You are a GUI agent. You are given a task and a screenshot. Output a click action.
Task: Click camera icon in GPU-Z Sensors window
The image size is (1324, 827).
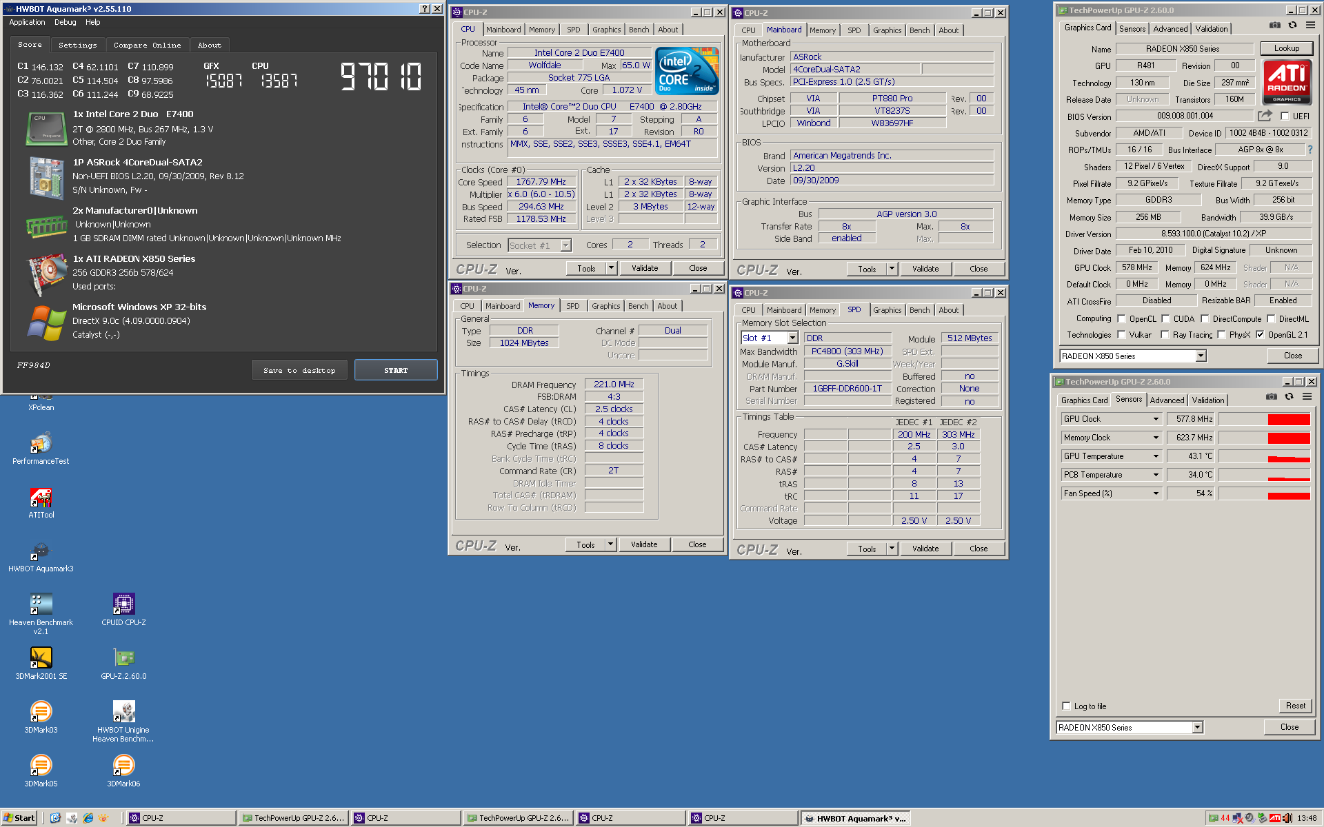coord(1272,397)
